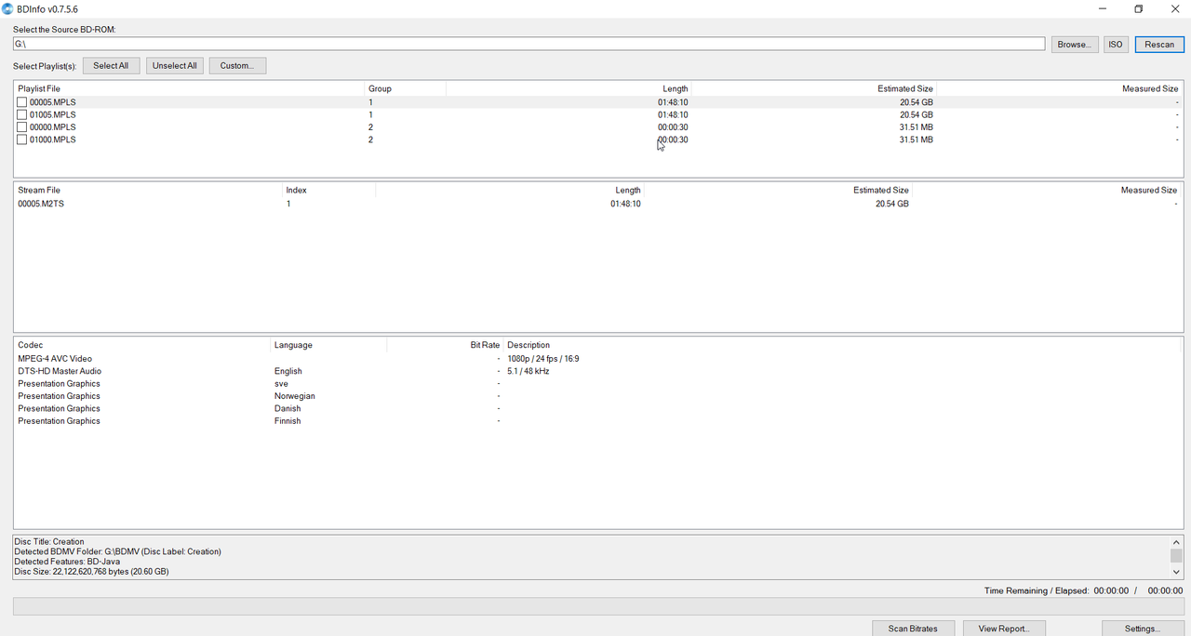Screen dimensions: 1191x636
Task: Select the DTS-HD Master Audio row
Action: coord(598,371)
